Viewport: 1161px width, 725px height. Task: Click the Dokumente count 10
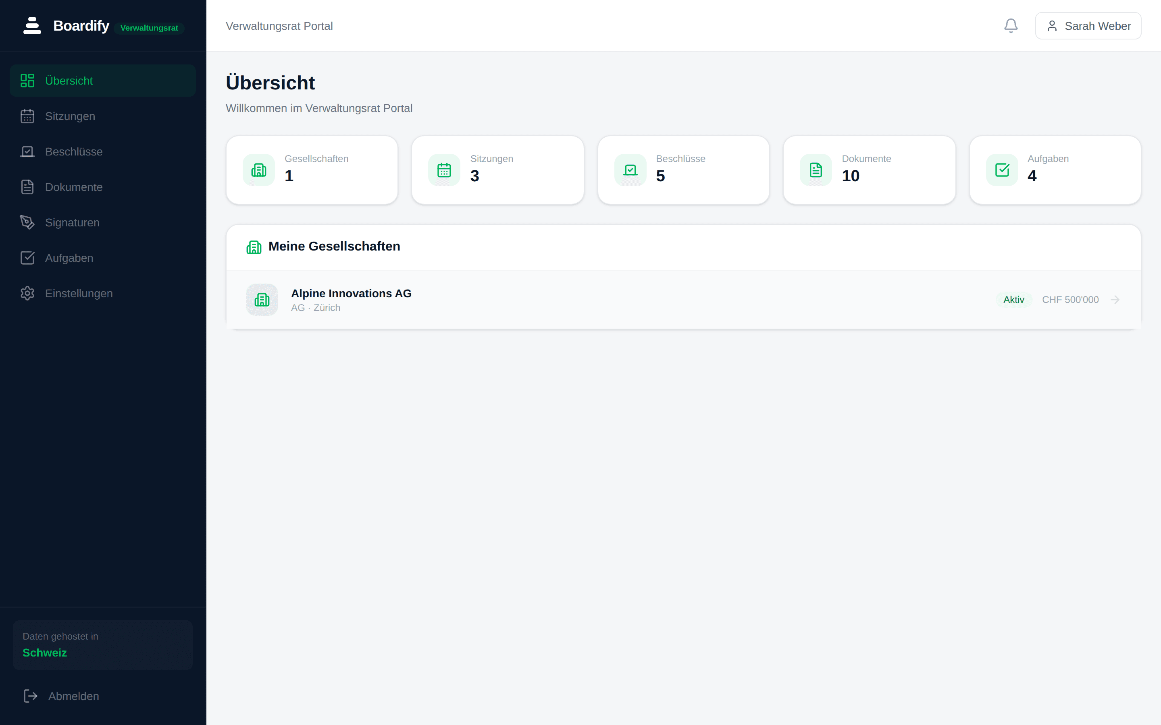click(851, 176)
